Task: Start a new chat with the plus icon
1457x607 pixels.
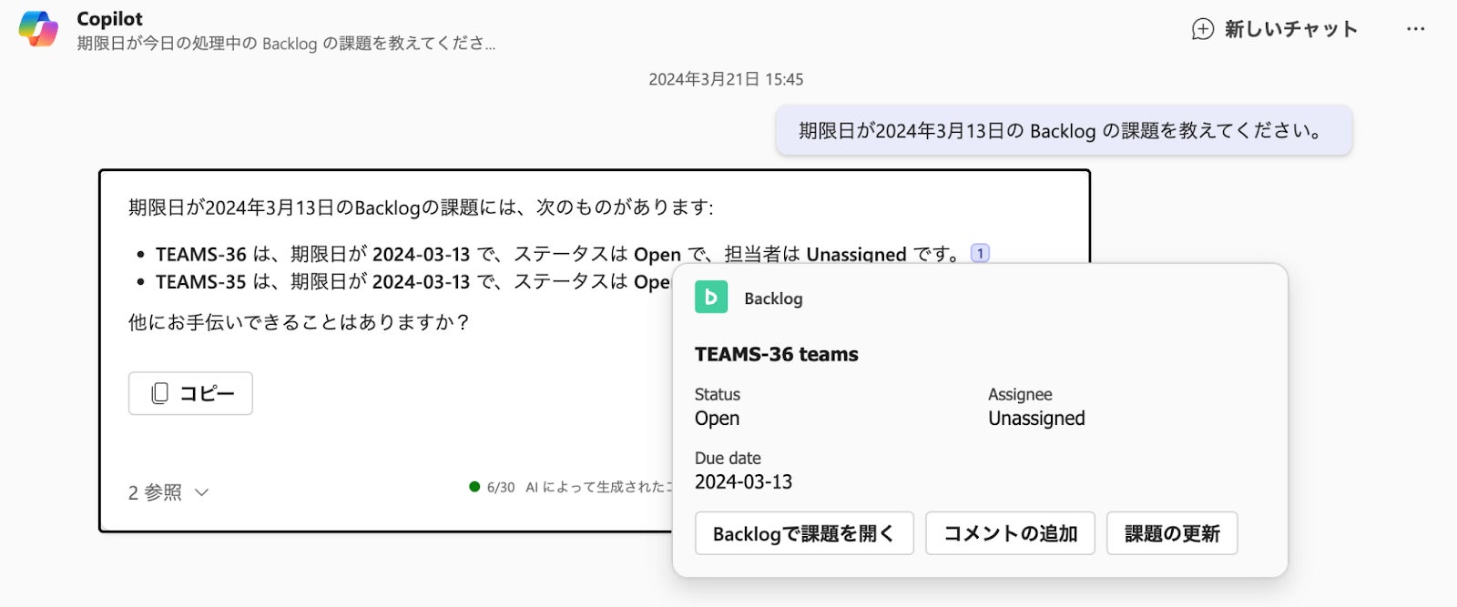Action: point(1203,29)
